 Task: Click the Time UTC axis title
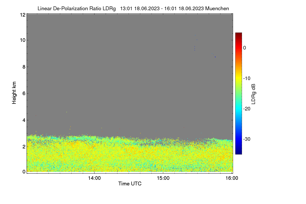[x=130, y=184]
